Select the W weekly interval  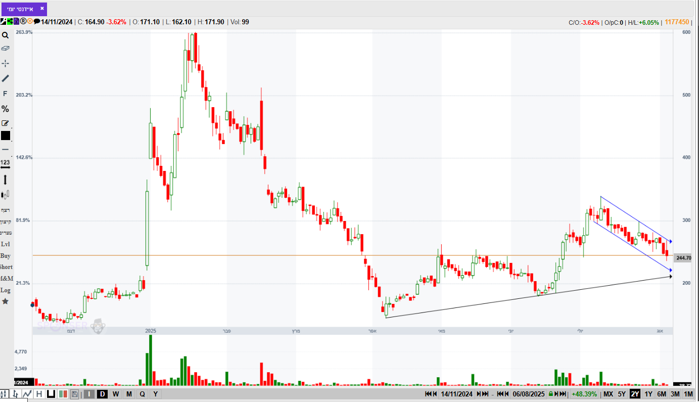point(116,394)
